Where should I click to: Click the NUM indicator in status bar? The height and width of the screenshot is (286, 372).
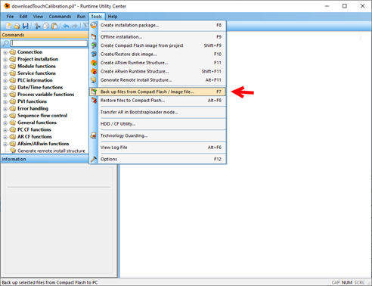(347, 282)
